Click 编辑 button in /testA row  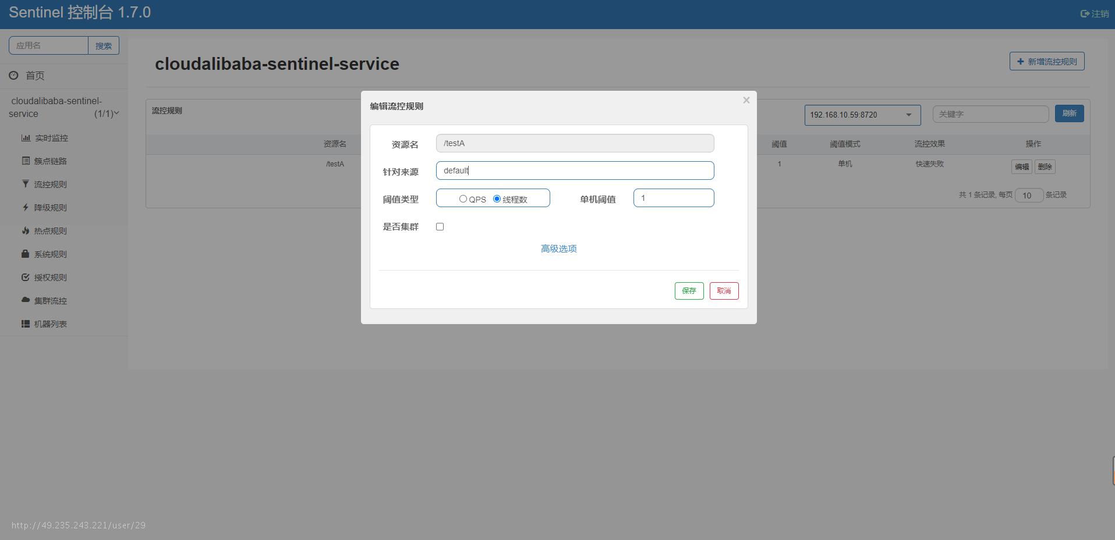coord(1021,166)
